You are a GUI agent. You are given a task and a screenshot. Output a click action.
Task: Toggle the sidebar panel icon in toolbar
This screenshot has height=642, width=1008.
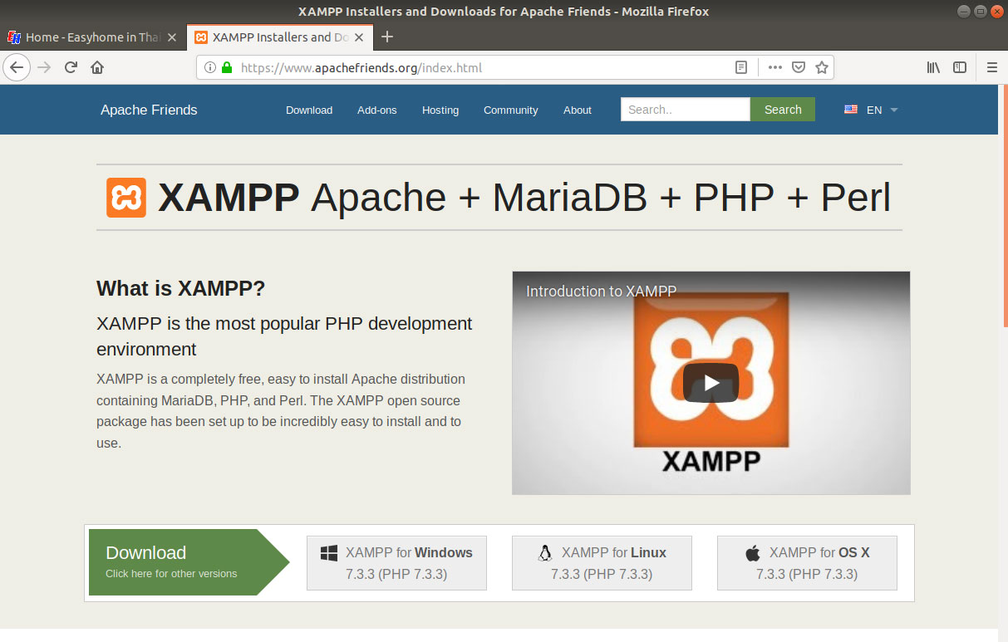960,67
